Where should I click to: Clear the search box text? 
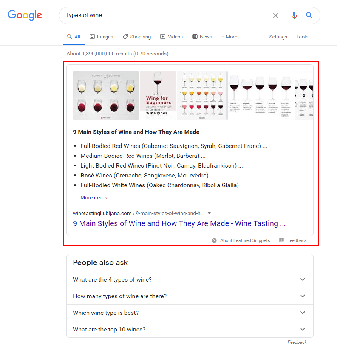coord(276,15)
